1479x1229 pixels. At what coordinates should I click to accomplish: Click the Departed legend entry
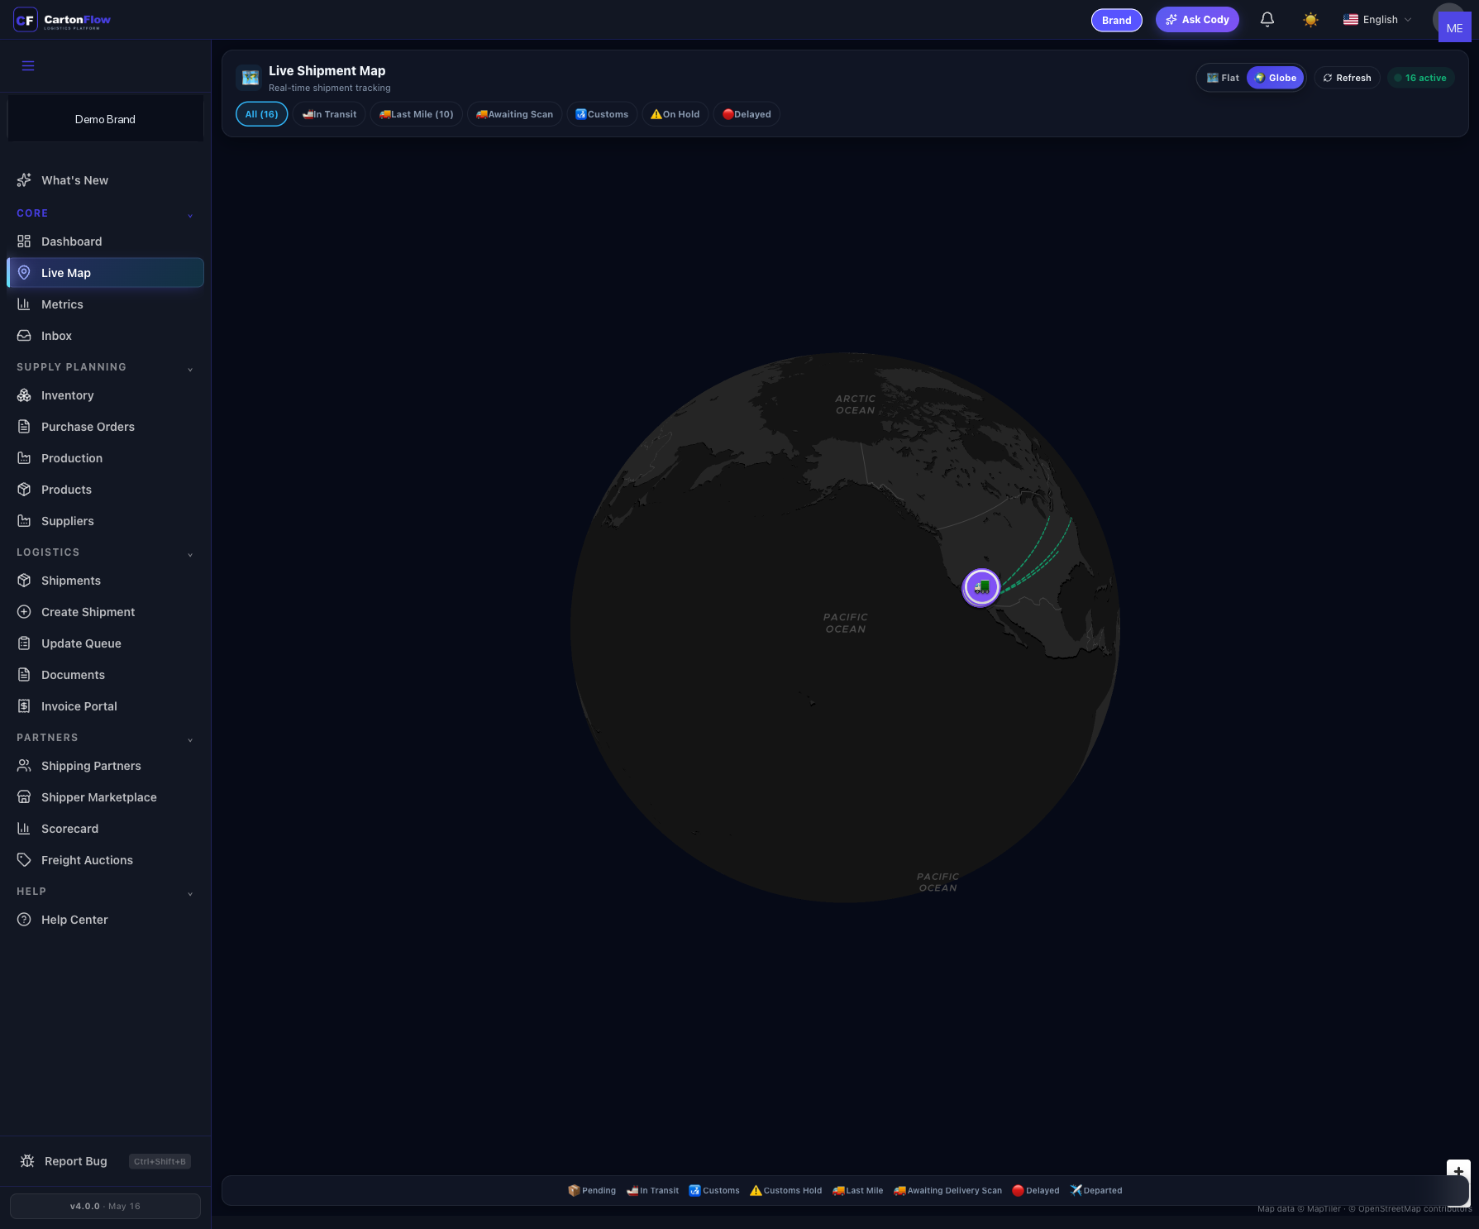1096,1191
